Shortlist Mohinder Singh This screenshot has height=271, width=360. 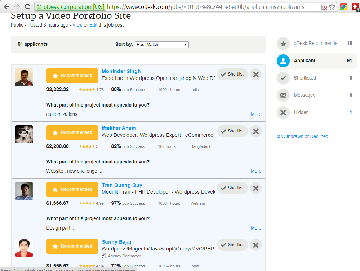[232, 74]
